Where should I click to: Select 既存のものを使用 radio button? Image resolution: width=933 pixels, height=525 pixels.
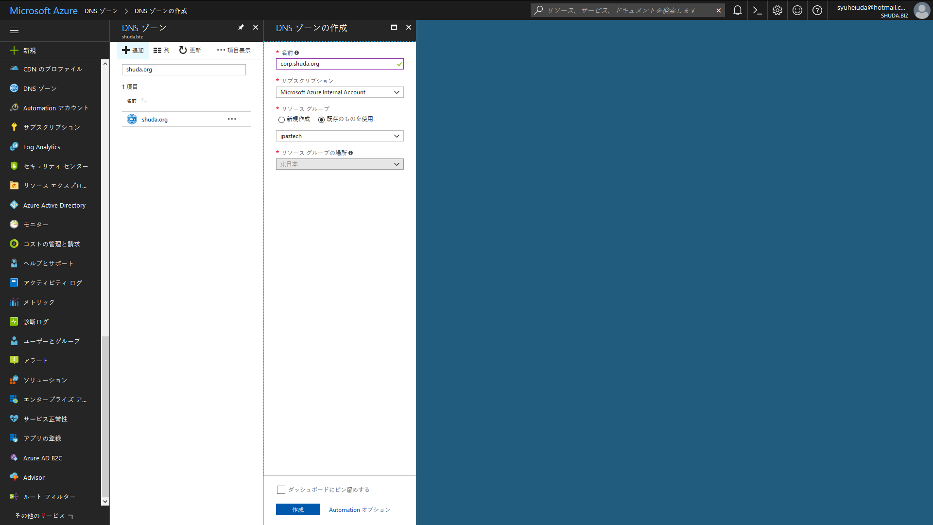pos(321,120)
